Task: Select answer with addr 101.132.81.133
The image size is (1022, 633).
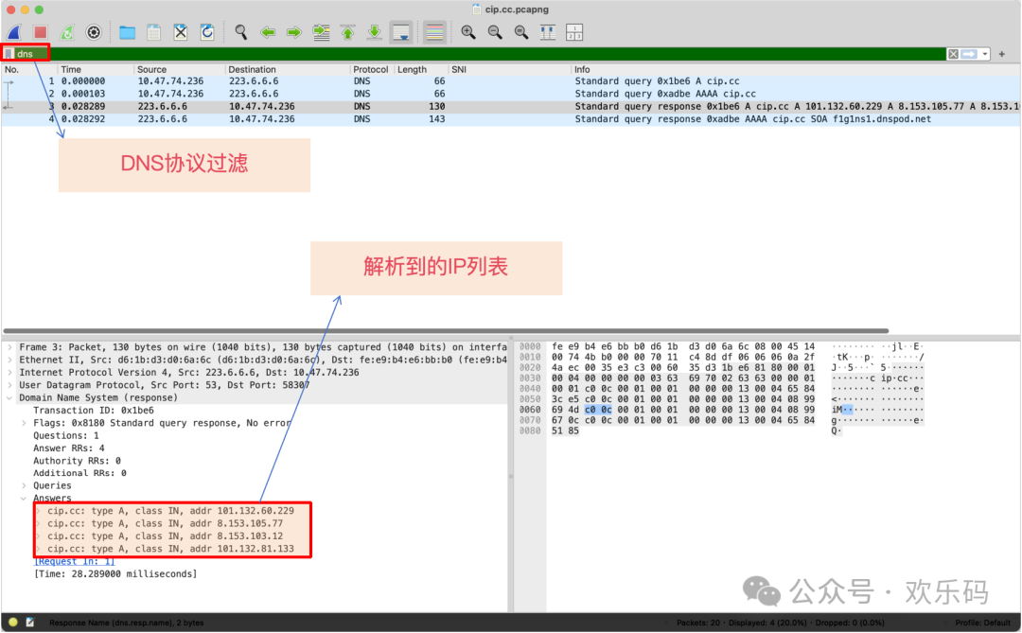Action: (x=170, y=549)
